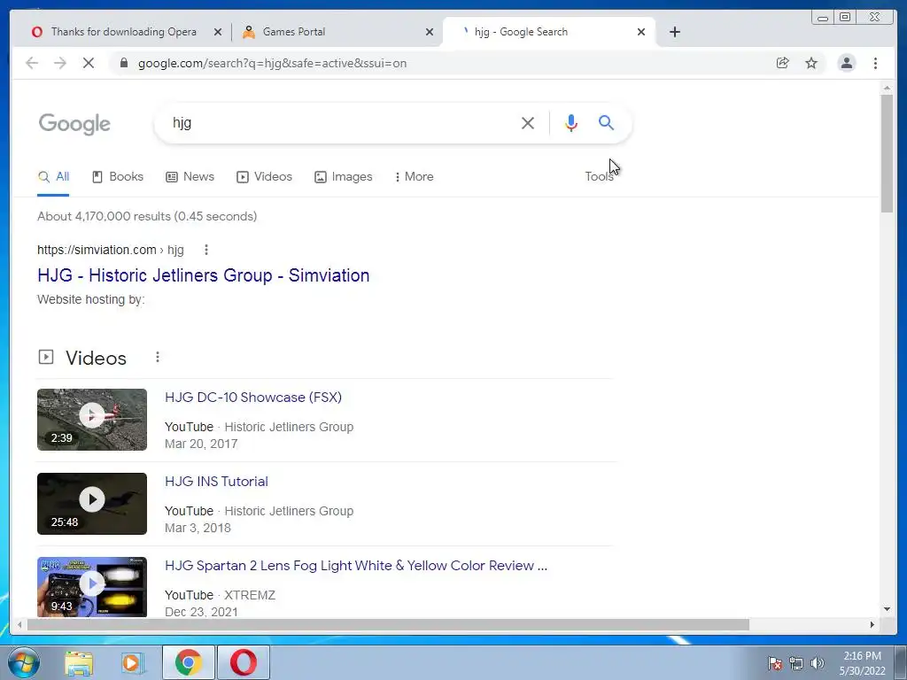Open a new tab
This screenshot has height=680, width=907.
pyautogui.click(x=674, y=32)
